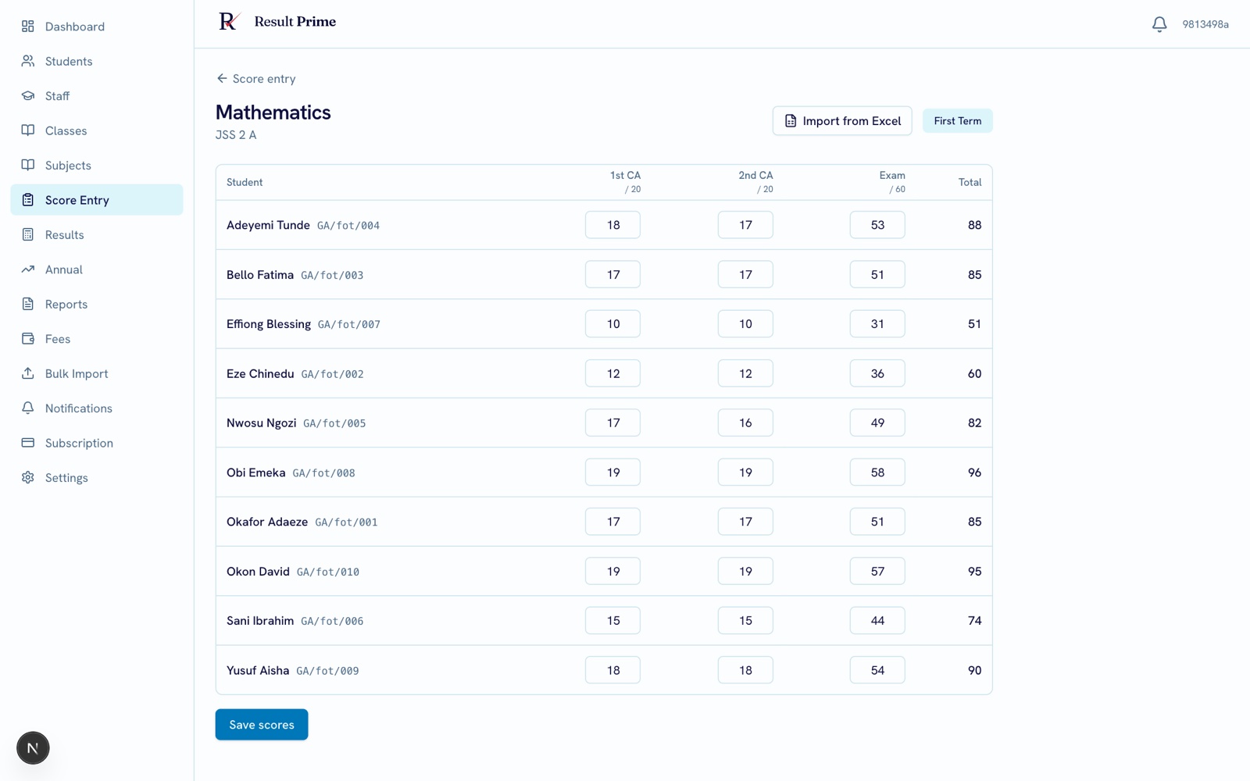This screenshot has width=1250, height=781.
Task: Click the name Nwosu Ngozi
Action: point(262,423)
